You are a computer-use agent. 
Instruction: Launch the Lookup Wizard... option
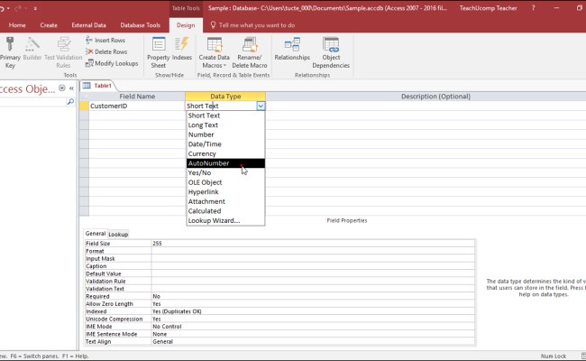(x=225, y=221)
